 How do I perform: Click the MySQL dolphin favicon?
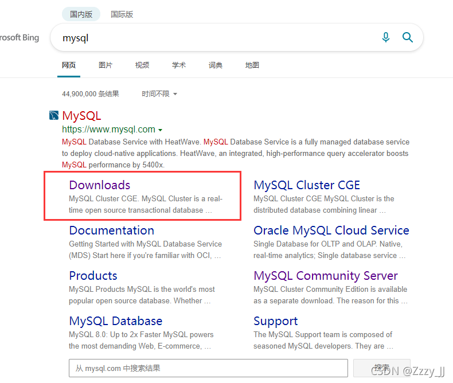pyautogui.click(x=54, y=115)
